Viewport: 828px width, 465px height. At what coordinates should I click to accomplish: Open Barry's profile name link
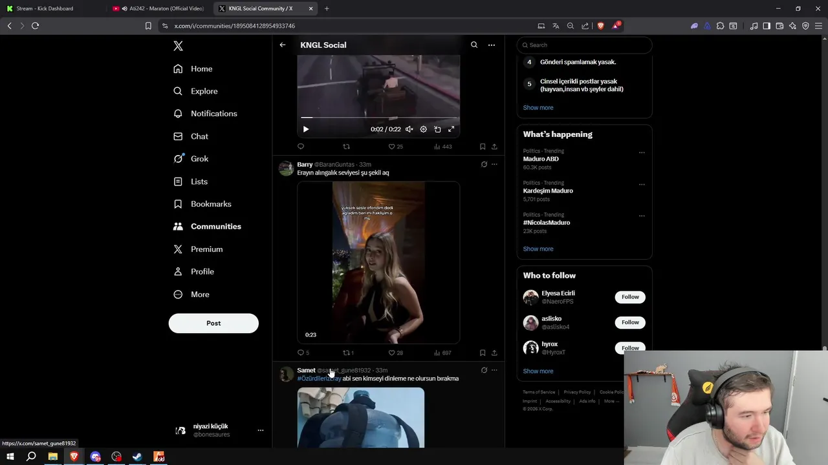[x=305, y=165]
